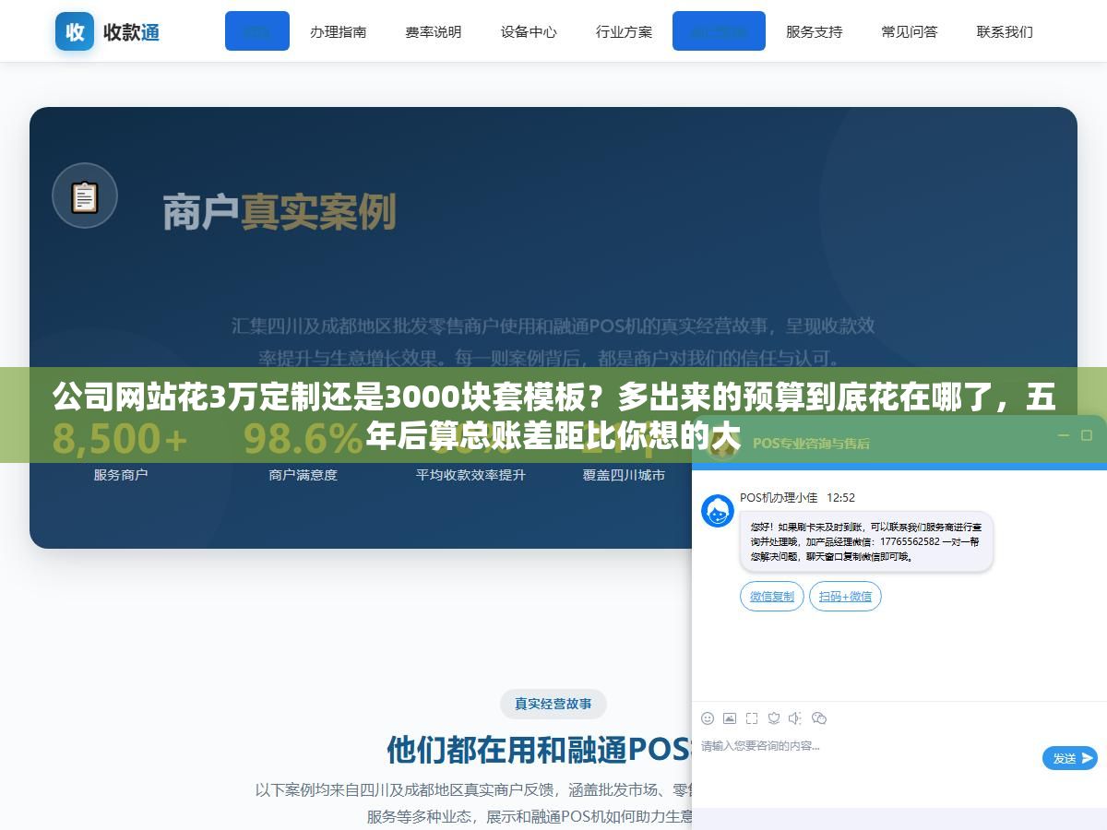Click the 发送 send button
The width and height of the screenshot is (1107, 830).
[1070, 758]
